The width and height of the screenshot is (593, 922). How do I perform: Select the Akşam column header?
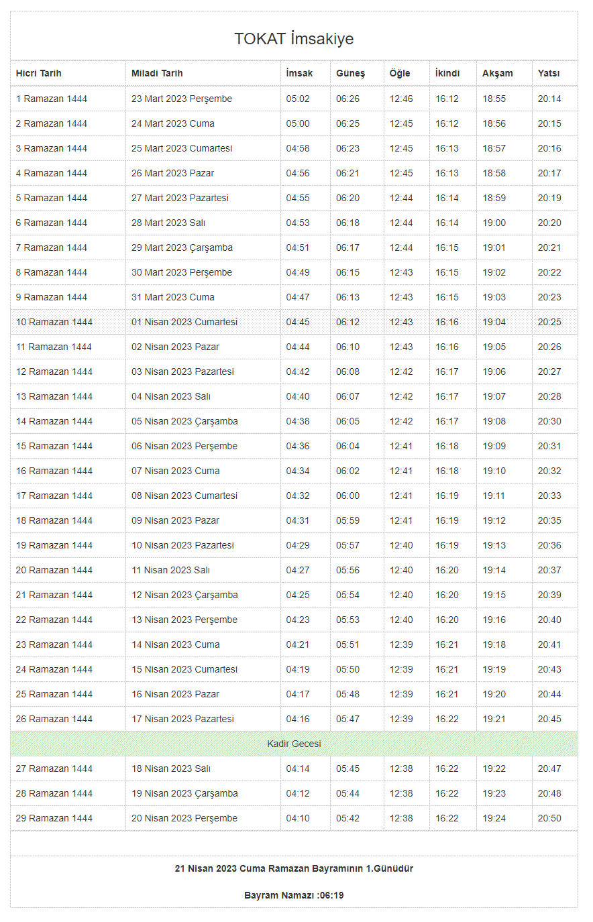[498, 73]
